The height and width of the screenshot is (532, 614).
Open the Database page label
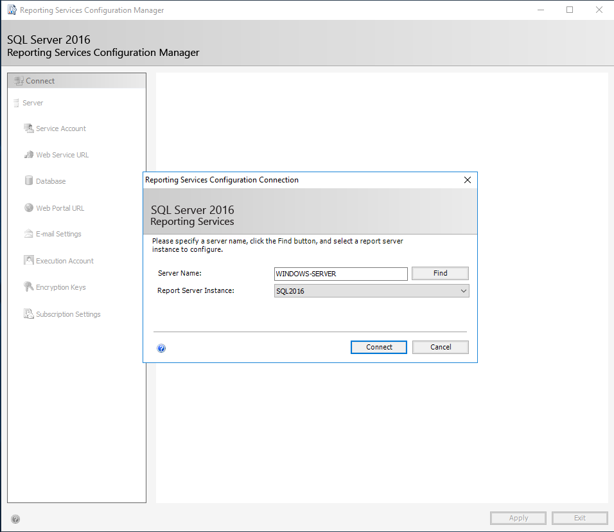pyautogui.click(x=51, y=181)
